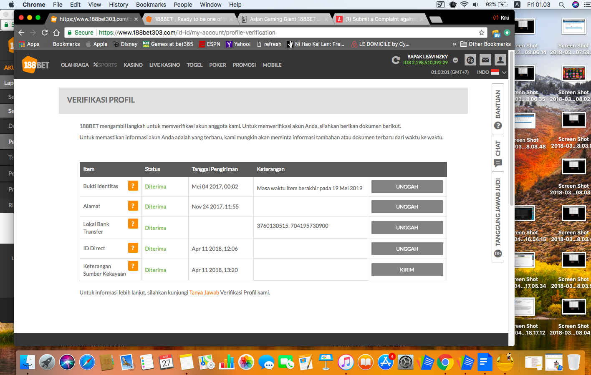The image size is (591, 375).
Task: Click the account numbers 3760130515, 704195730900
Action: tap(293, 226)
